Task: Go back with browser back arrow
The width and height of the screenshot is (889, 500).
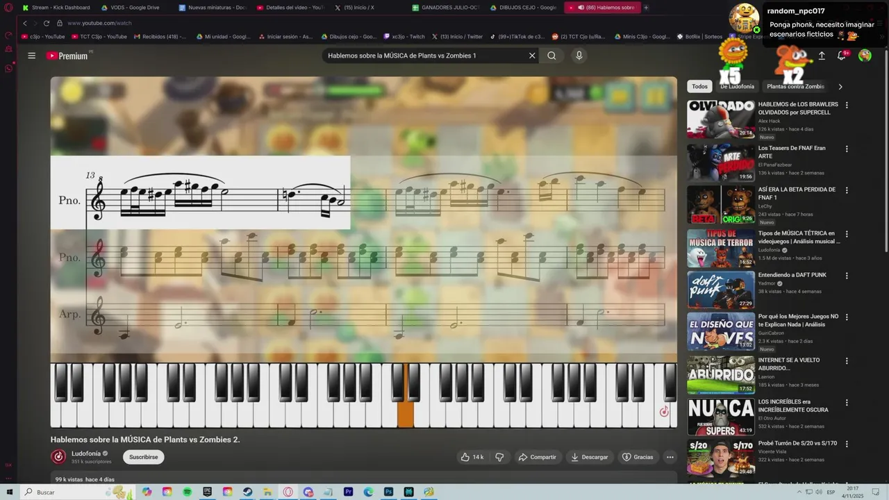Action: 25,23
